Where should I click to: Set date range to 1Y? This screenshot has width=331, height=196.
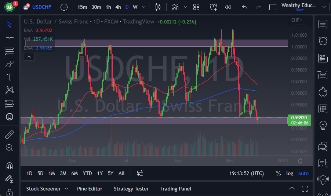[x=100, y=173]
